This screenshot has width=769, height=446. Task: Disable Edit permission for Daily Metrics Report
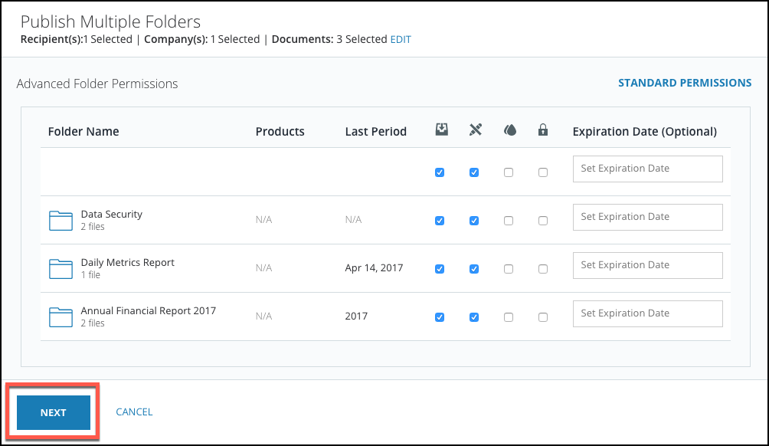(474, 269)
